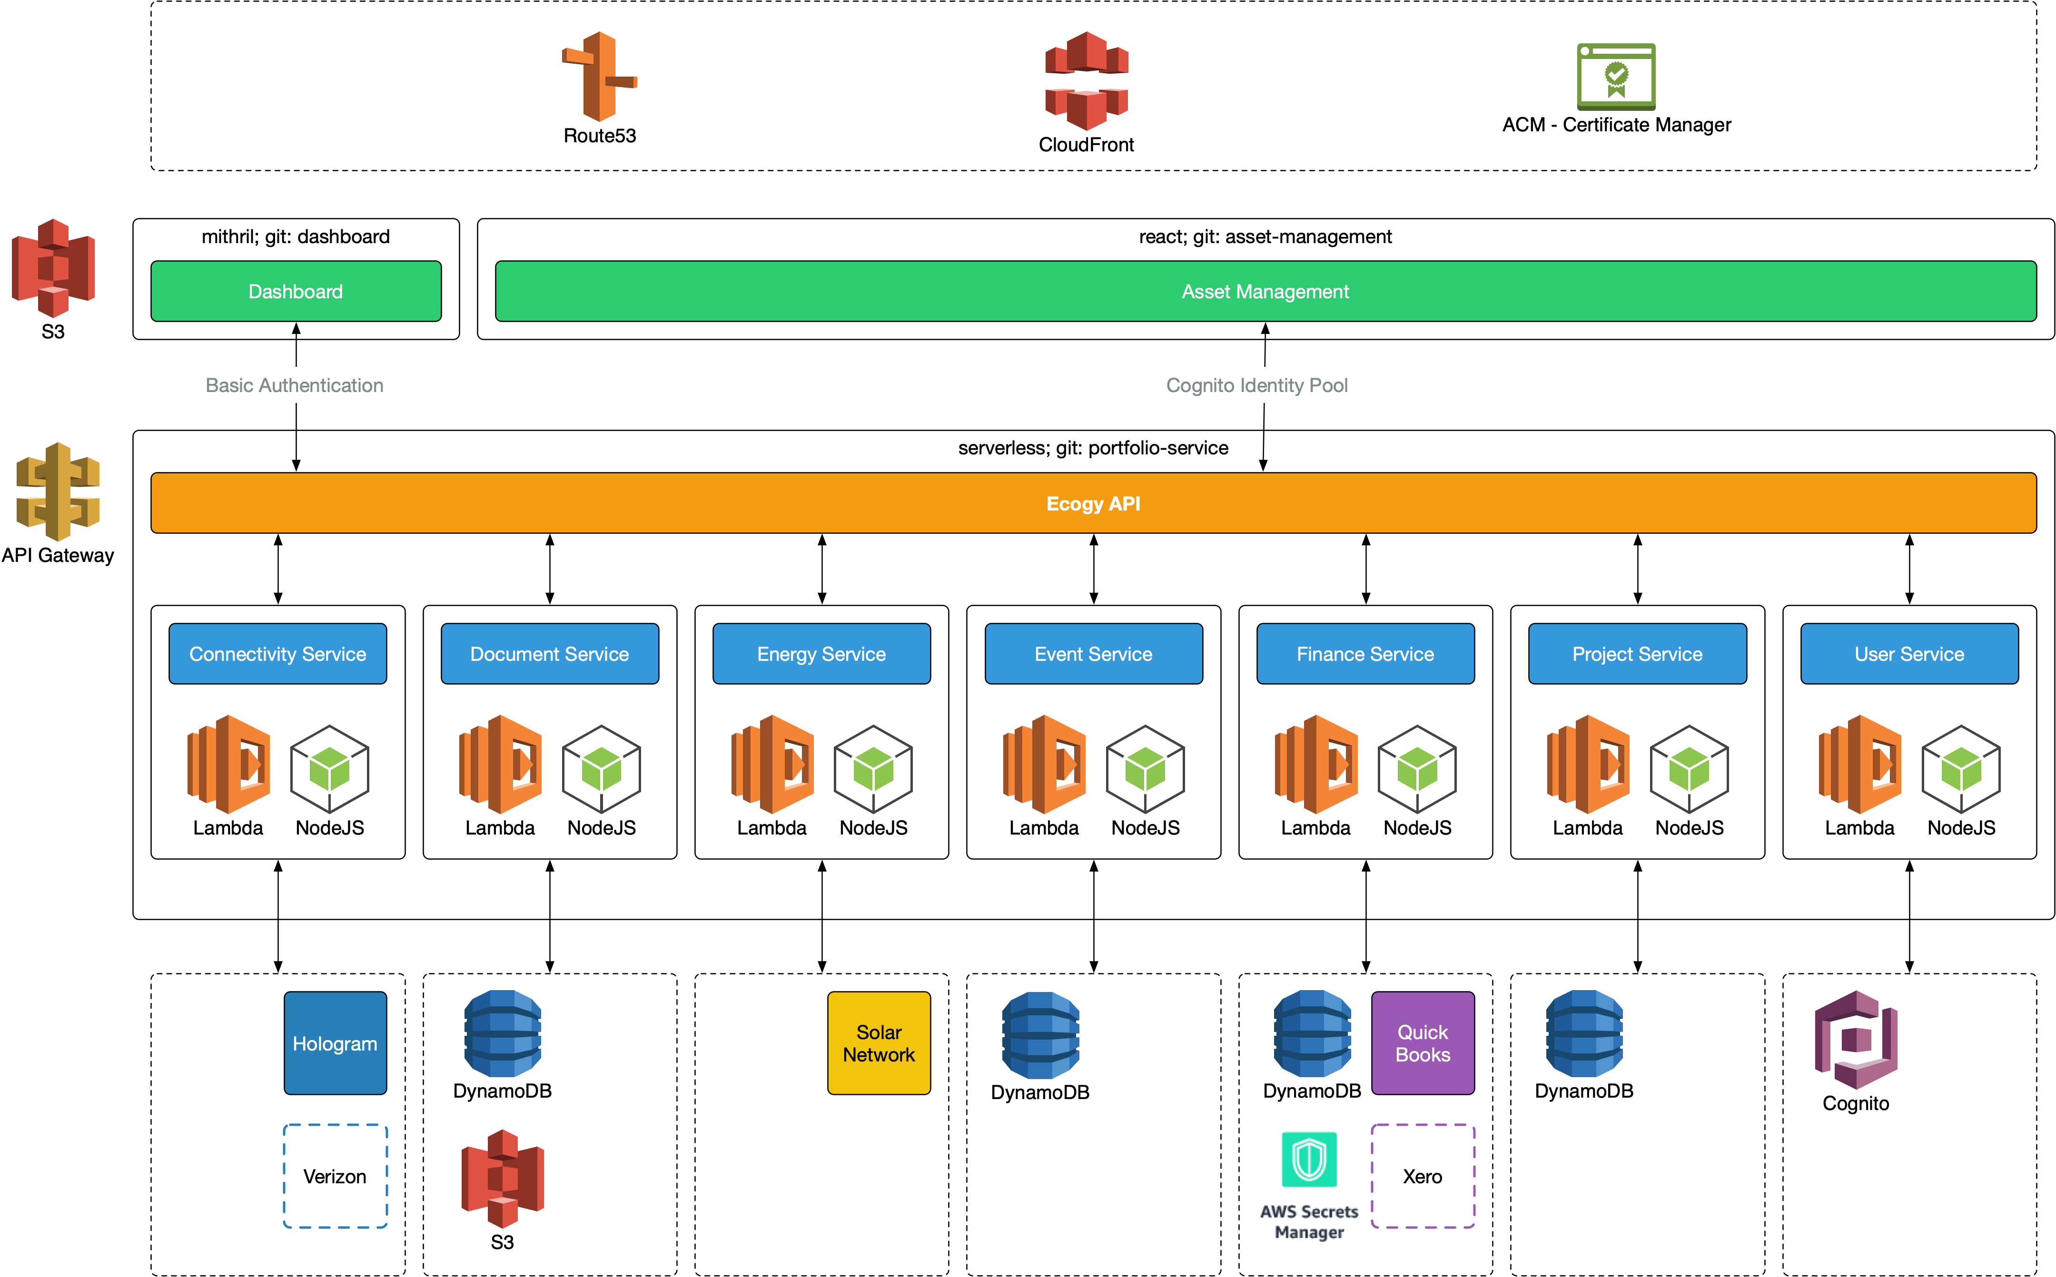Click the Lambda icon under Energy Service

tap(772, 764)
